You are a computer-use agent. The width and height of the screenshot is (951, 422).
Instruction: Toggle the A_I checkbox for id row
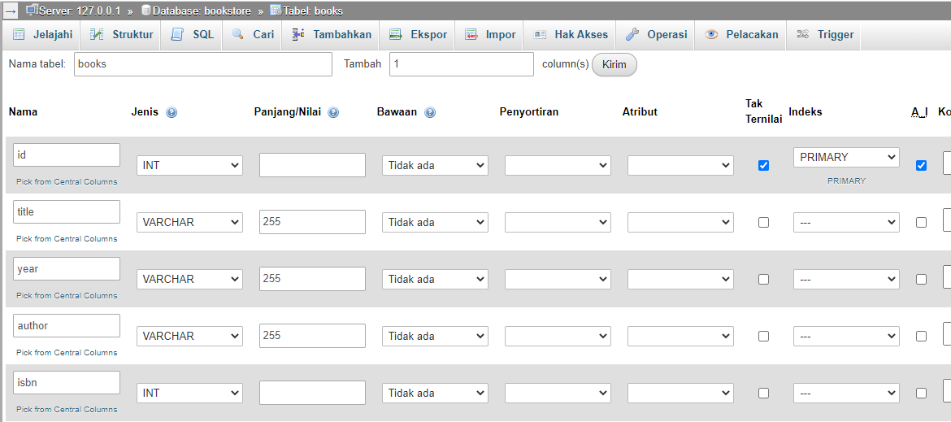921,165
